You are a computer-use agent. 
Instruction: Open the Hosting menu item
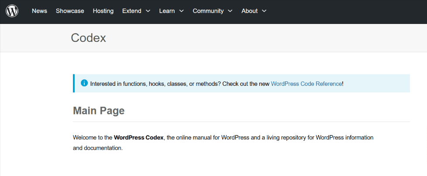(103, 11)
